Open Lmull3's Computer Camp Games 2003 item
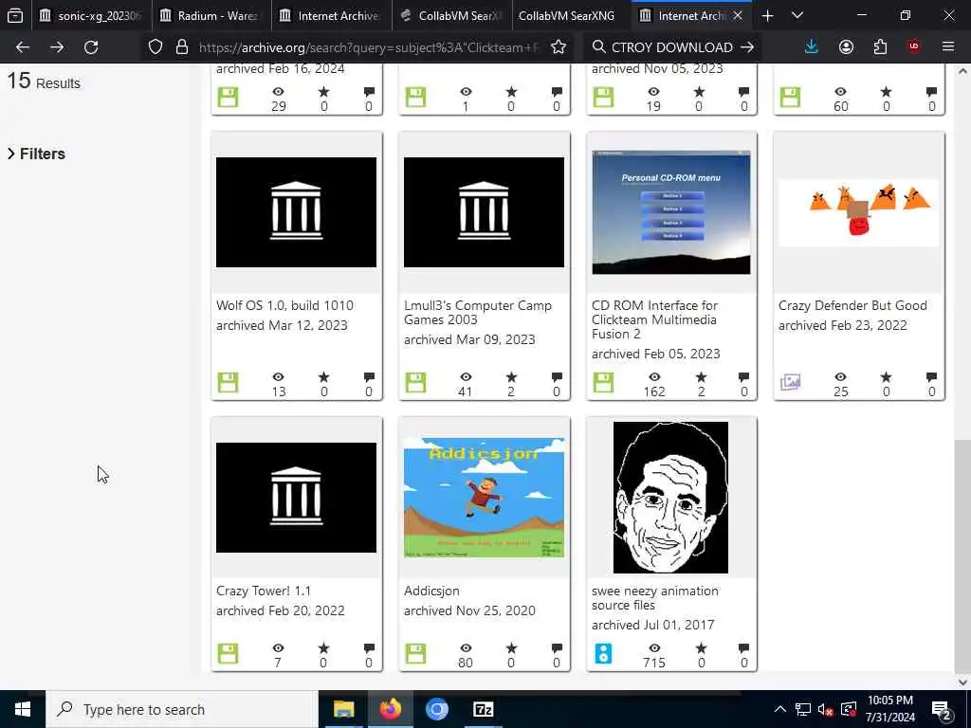This screenshot has width=971, height=728. pos(478,313)
